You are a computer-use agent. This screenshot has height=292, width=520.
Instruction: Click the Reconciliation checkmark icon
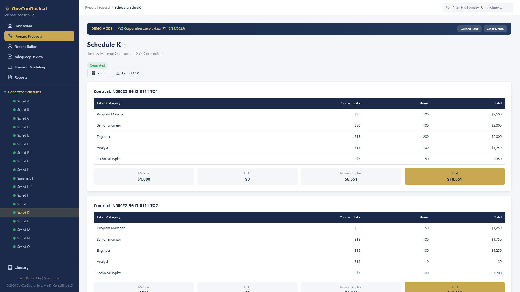(x=10, y=47)
